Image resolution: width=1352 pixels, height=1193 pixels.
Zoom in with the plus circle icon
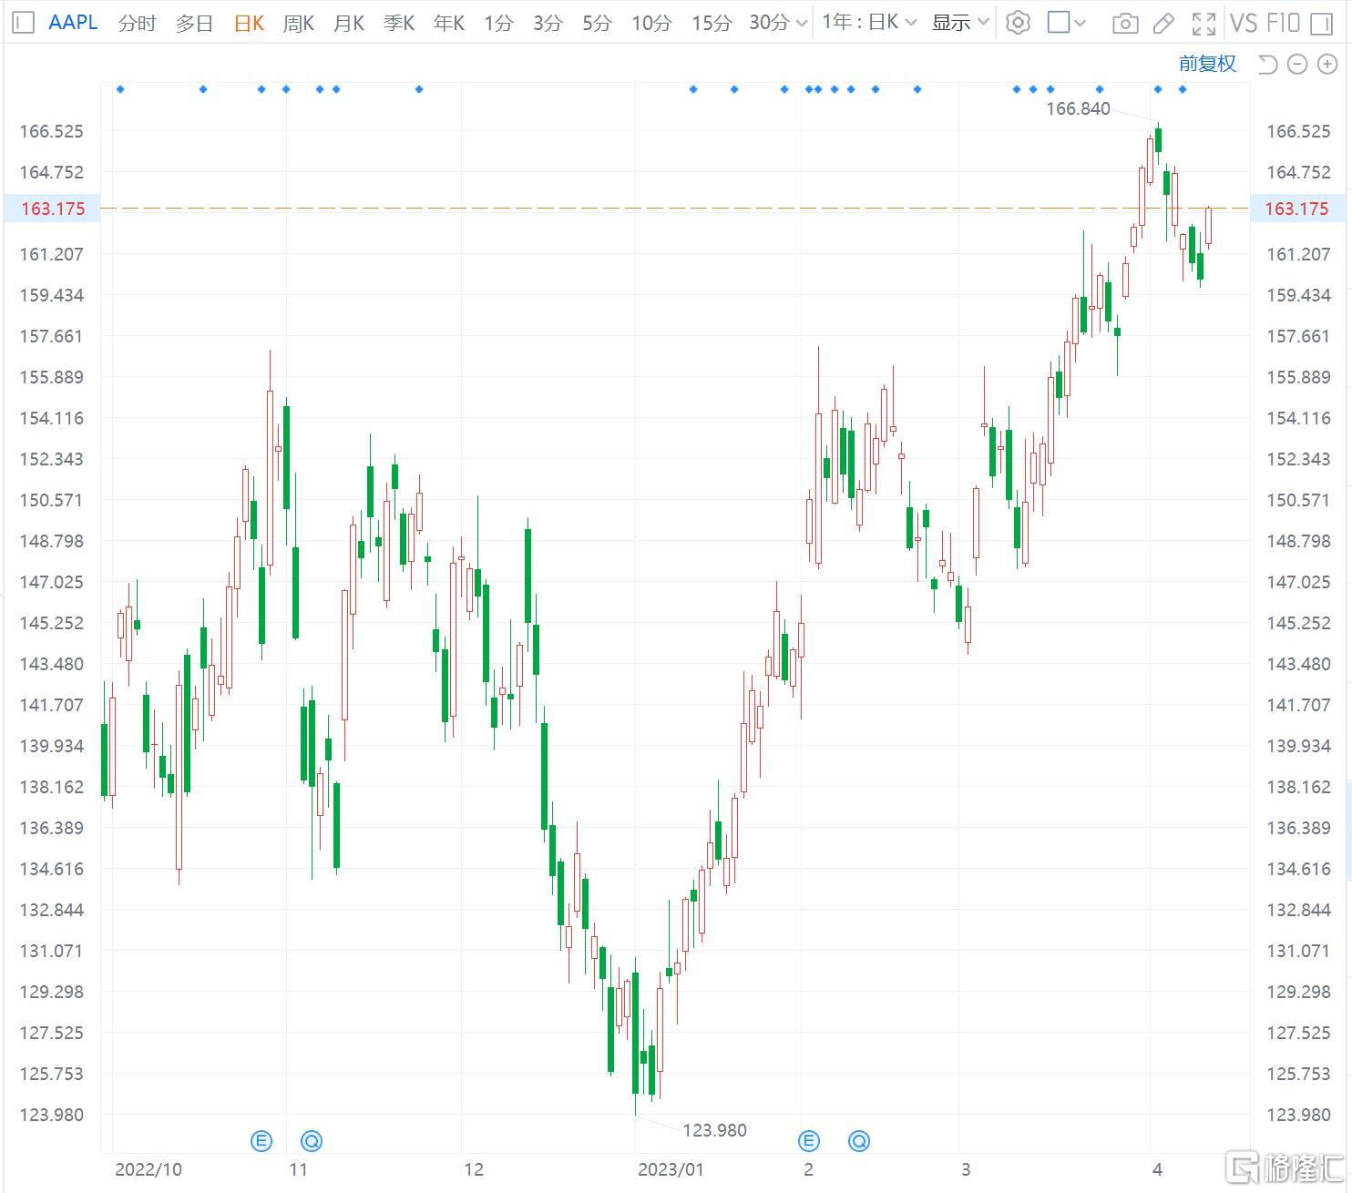[x=1327, y=64]
